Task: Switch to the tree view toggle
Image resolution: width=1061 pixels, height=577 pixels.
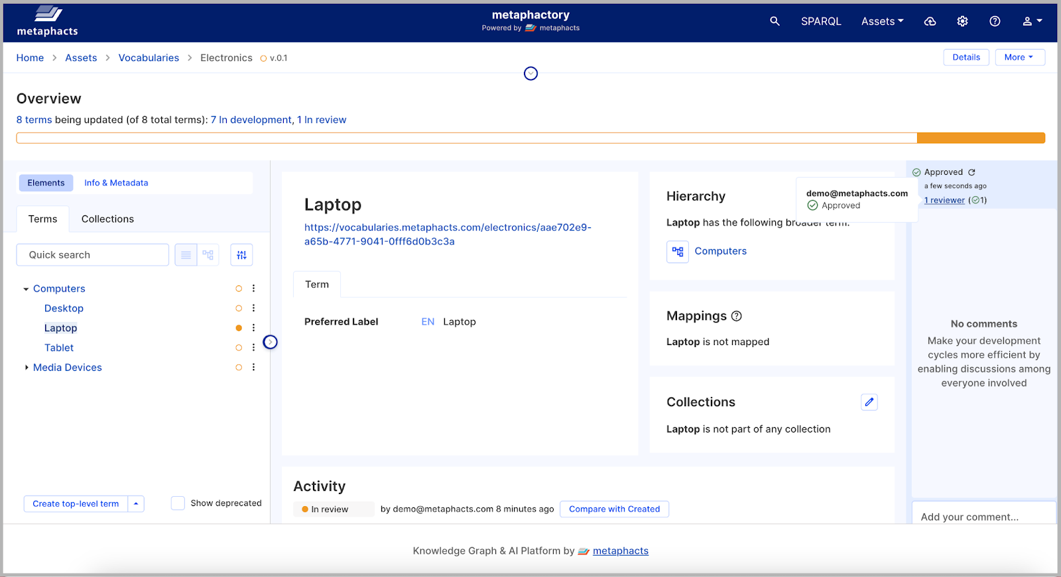Action: (208, 255)
